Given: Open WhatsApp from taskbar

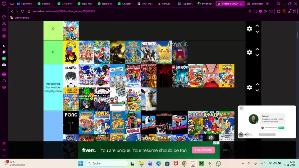Looking at the screenshot, I should pos(219,163).
